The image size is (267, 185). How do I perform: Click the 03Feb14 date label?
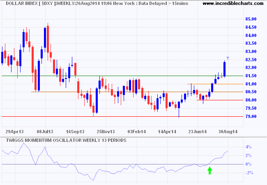137,132
